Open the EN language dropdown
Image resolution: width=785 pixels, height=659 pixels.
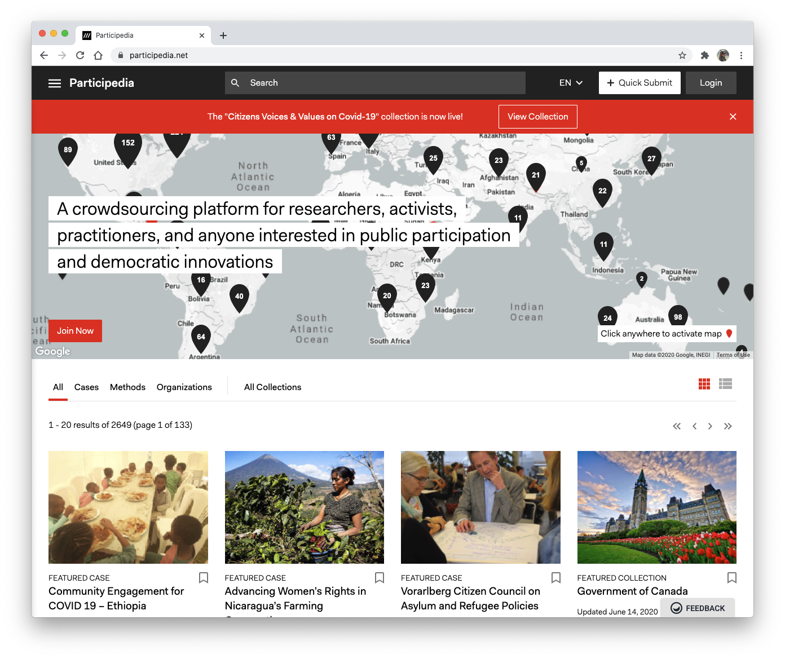click(571, 83)
